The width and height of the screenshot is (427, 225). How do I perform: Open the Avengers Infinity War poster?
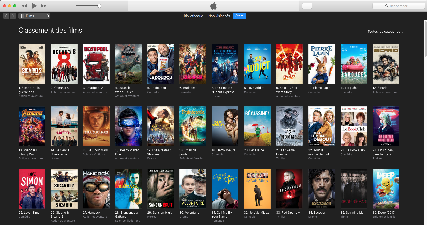pos(32,126)
